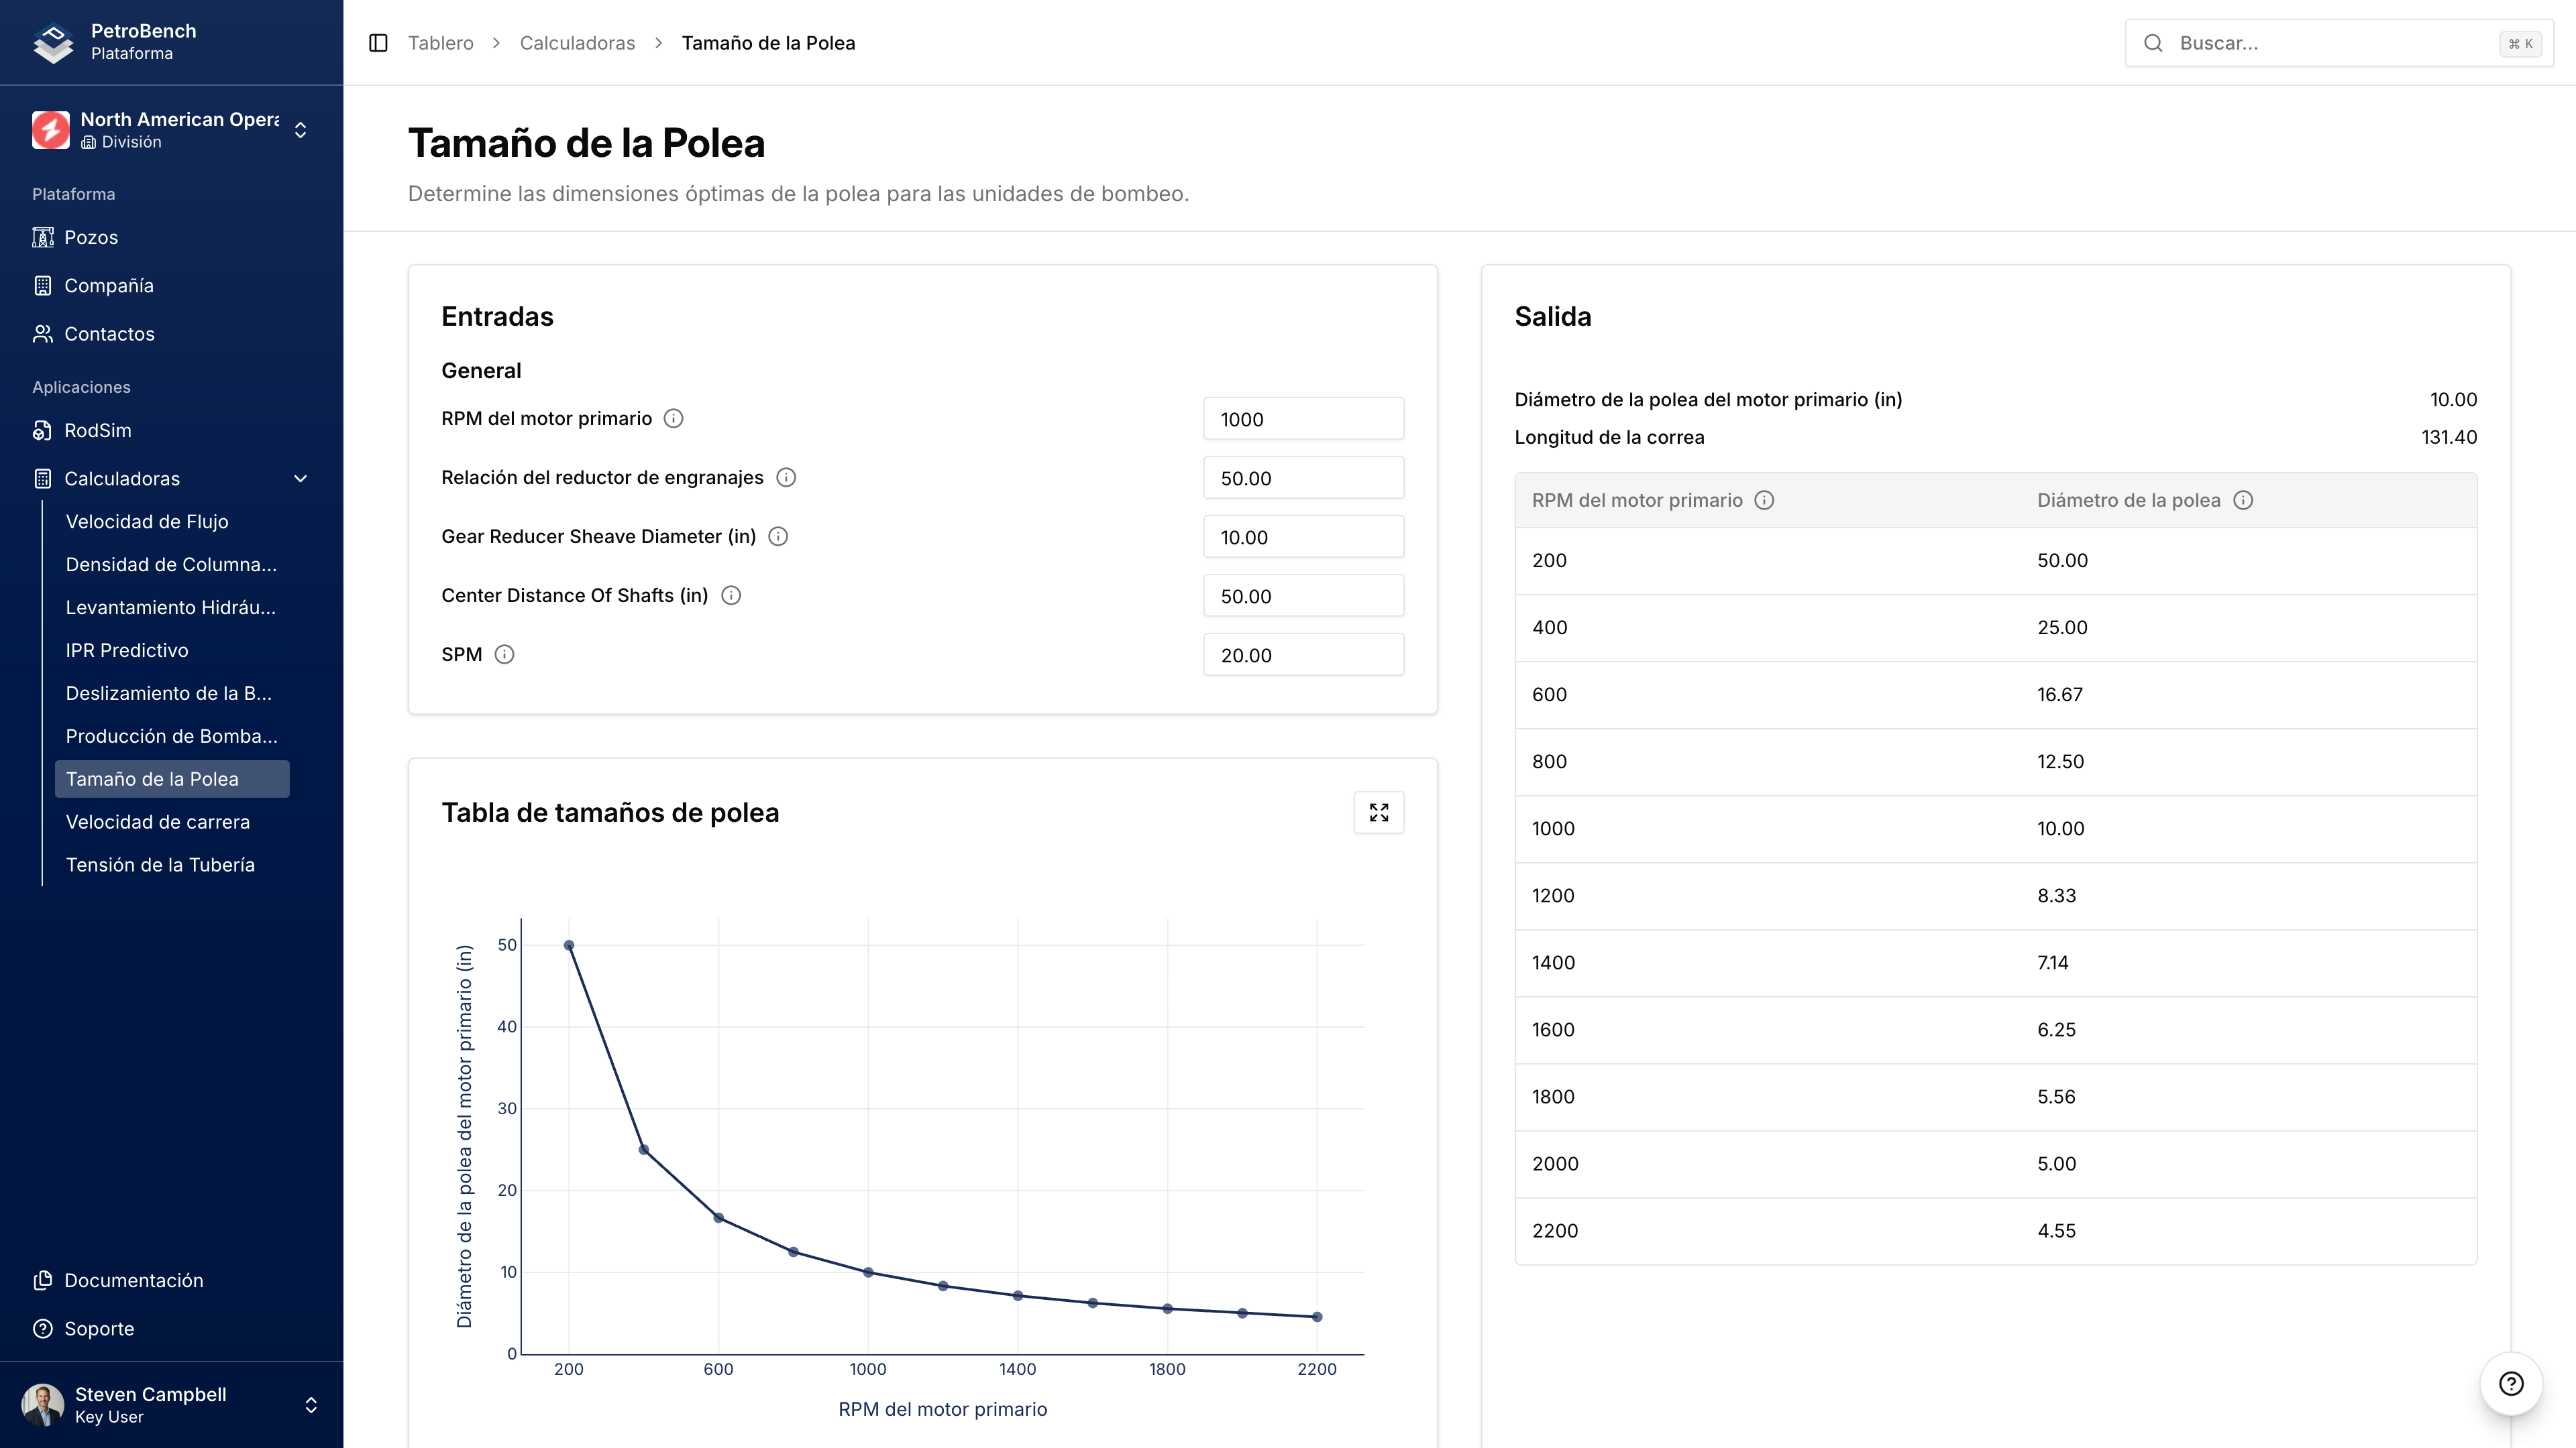This screenshot has width=2576, height=1448.
Task: Click info icon for Relación del reductor de engranajes
Action: (786, 478)
